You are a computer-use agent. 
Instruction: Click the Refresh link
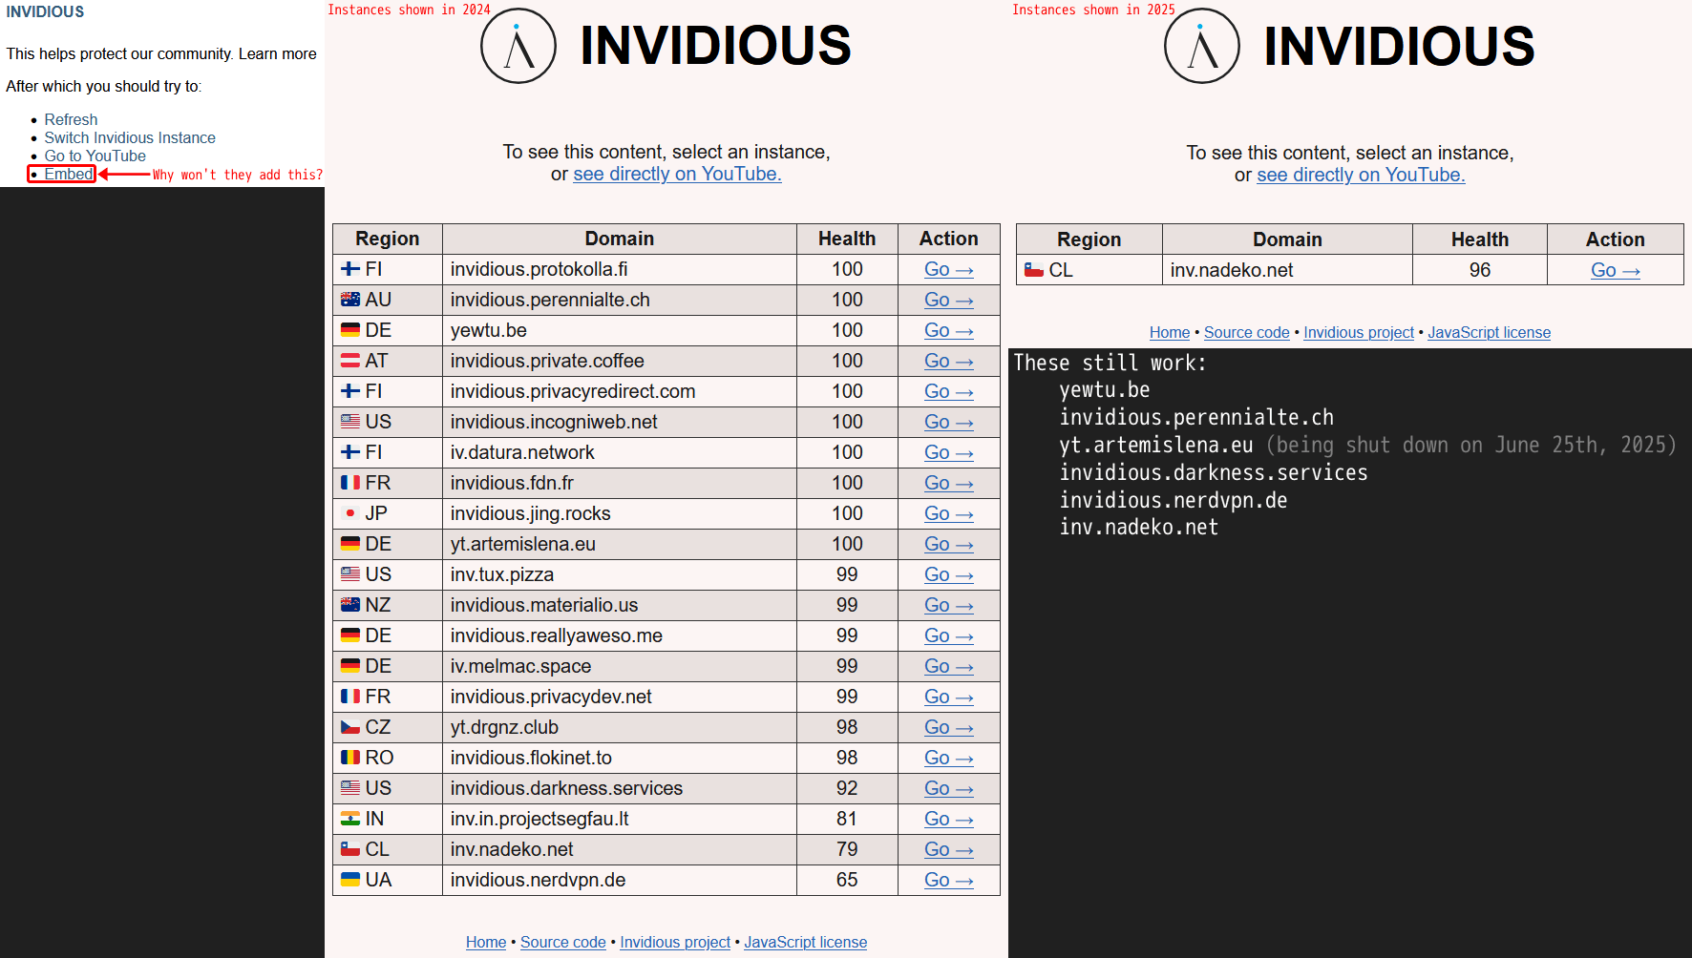pyautogui.click(x=71, y=119)
